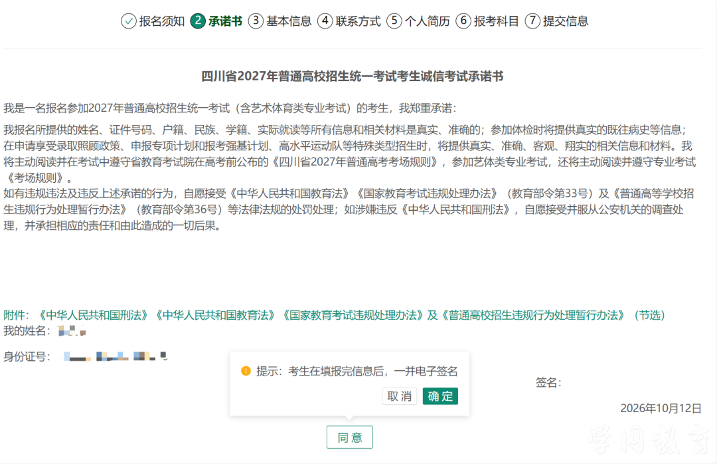717x464 pixels.
Task: Click the step 7 circle icon
Action: point(532,21)
